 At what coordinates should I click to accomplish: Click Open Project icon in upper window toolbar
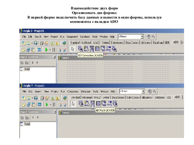[x=46, y=43]
